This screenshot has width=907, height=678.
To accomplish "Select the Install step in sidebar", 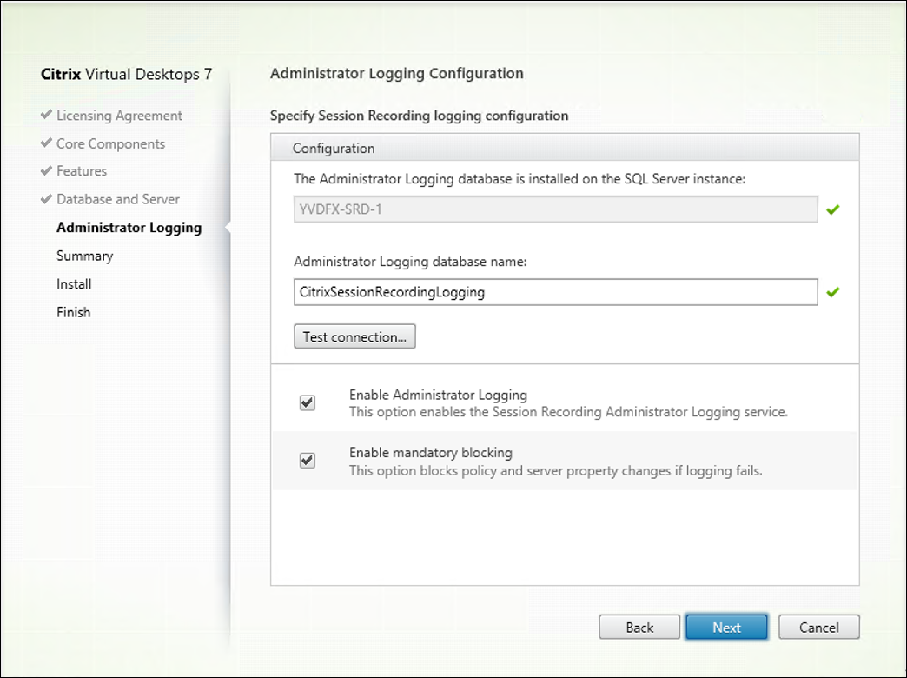I will (x=74, y=283).
